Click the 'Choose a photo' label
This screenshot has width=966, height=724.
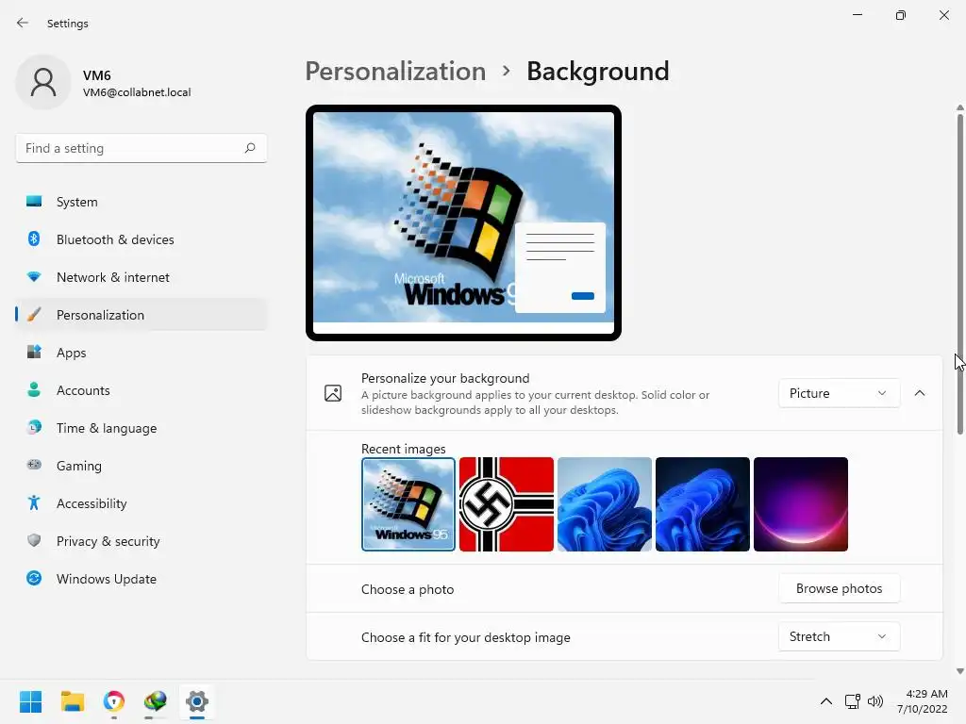coord(408,589)
